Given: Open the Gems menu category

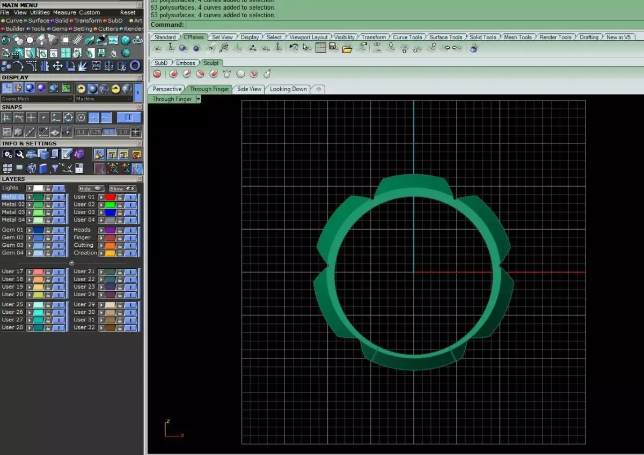Looking at the screenshot, I should [x=59, y=29].
